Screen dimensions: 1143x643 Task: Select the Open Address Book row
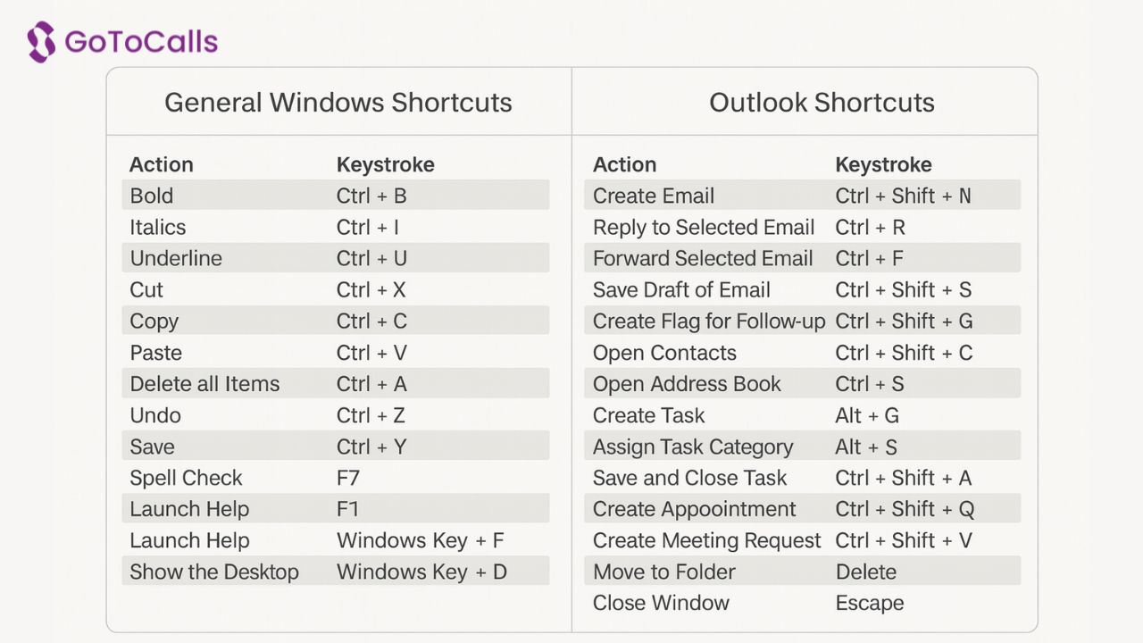point(803,384)
